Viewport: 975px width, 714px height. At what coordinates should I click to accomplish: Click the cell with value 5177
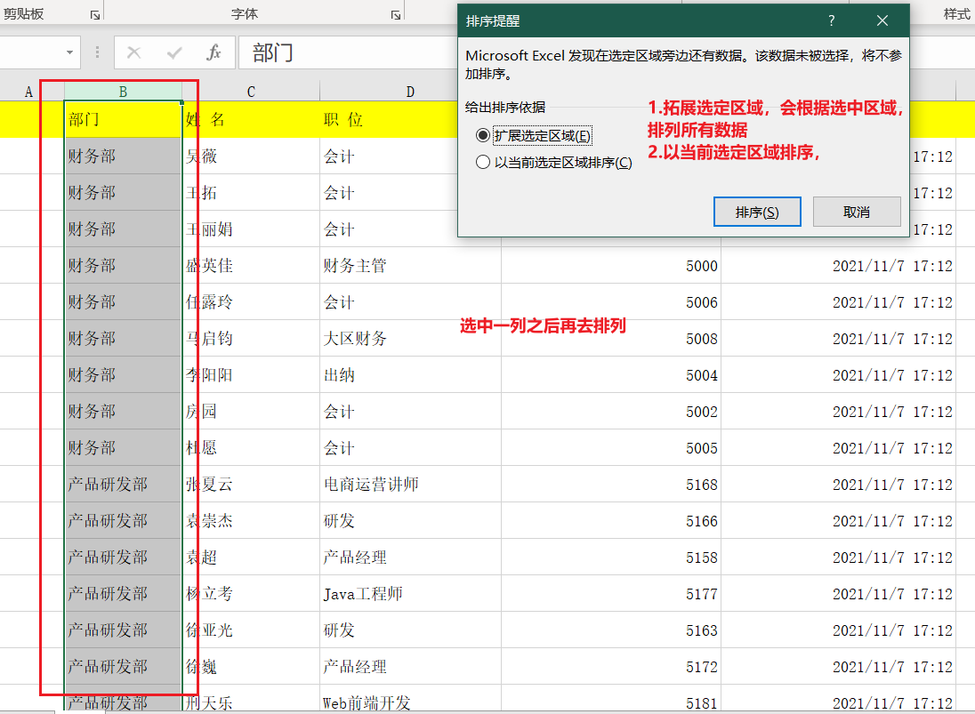pos(611,594)
